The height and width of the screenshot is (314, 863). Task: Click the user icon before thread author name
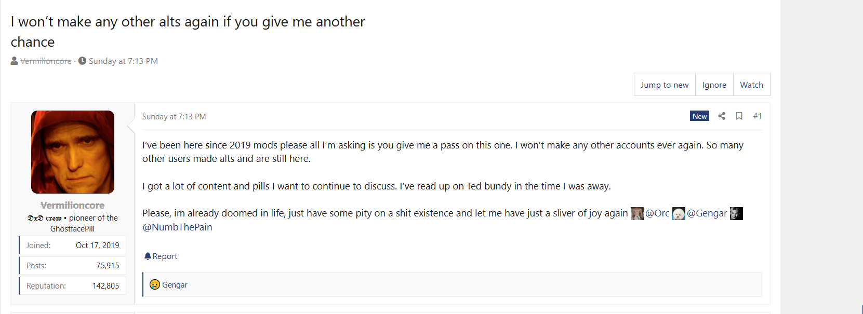(x=14, y=61)
